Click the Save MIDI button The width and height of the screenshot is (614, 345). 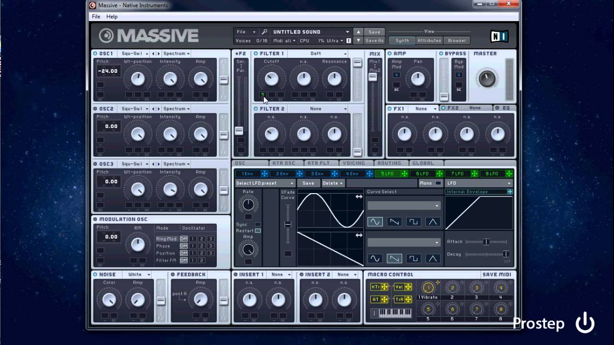496,275
